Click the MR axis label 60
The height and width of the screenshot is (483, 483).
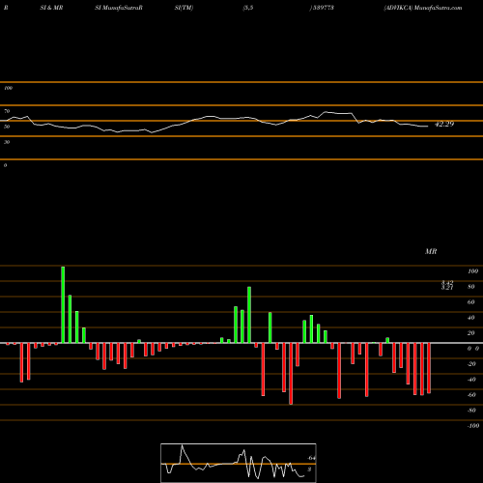471,302
